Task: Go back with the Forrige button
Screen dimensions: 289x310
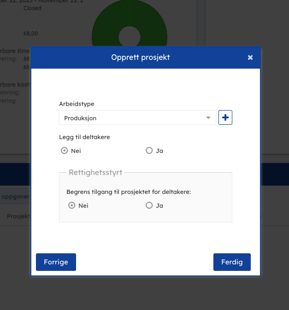Action: 56,262
